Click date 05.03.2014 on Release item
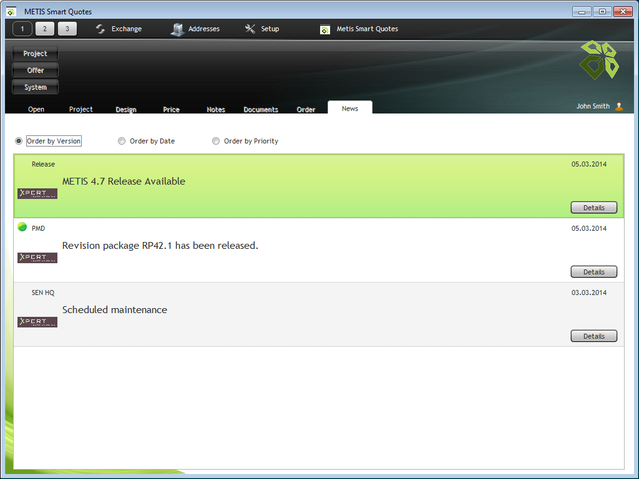 [x=589, y=164]
